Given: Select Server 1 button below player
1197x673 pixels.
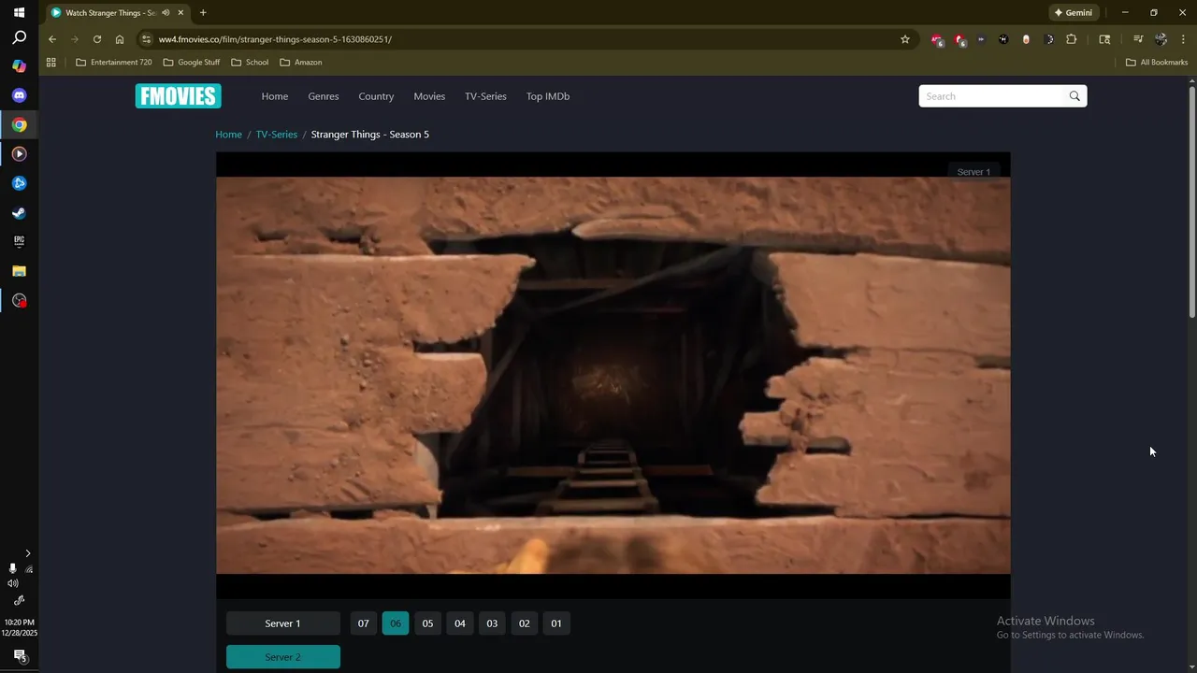Looking at the screenshot, I should [283, 623].
